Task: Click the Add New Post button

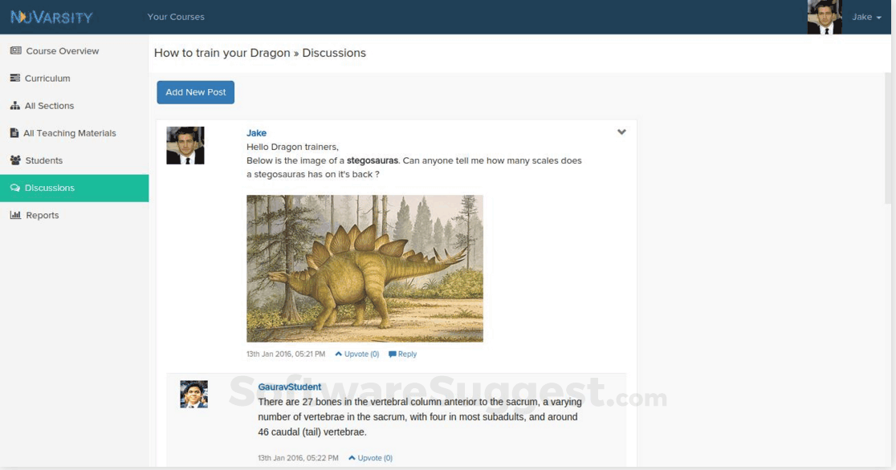Action: 195,91
